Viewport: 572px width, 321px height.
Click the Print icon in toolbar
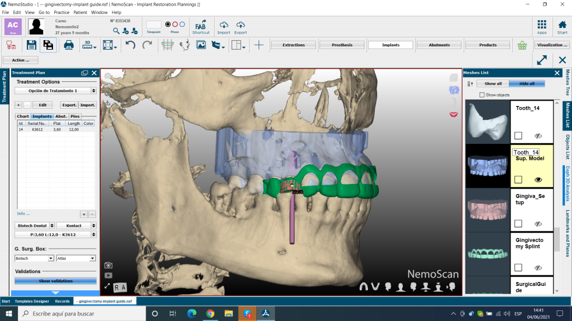(69, 45)
